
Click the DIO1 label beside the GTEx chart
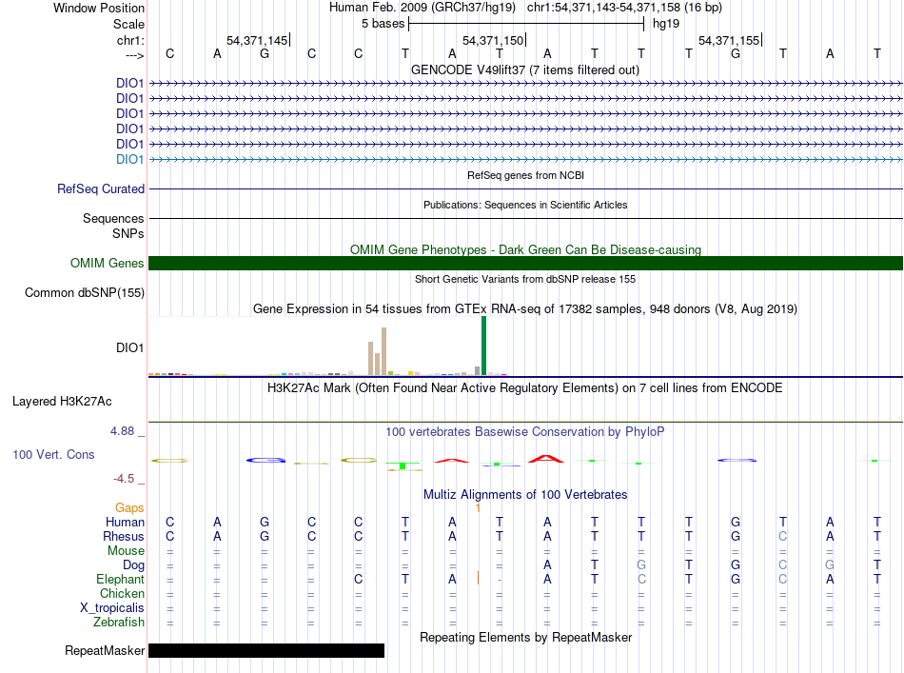[129, 347]
